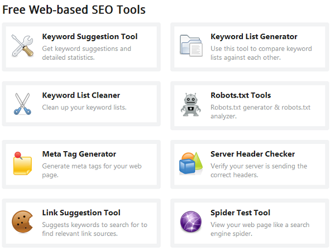Viewport: 335px width, 251px height.
Task: Open the Keyword List Generator link
Action: [x=254, y=37]
